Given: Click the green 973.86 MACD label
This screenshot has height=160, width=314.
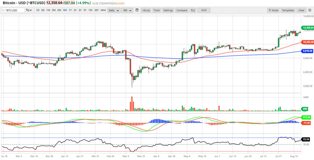Looking at the screenshot, I should click(306, 117).
